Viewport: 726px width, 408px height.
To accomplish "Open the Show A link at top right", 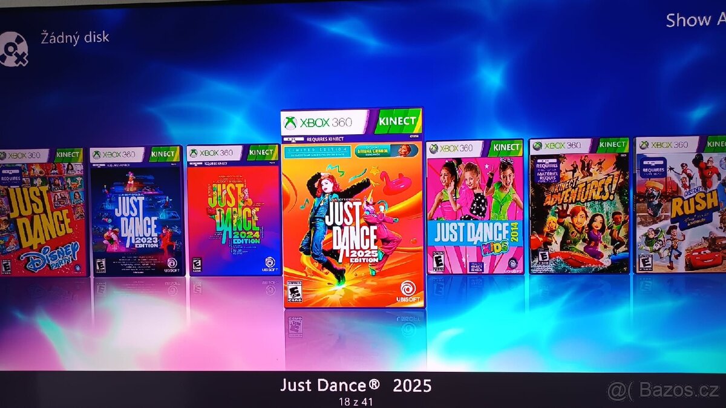I will click(695, 21).
